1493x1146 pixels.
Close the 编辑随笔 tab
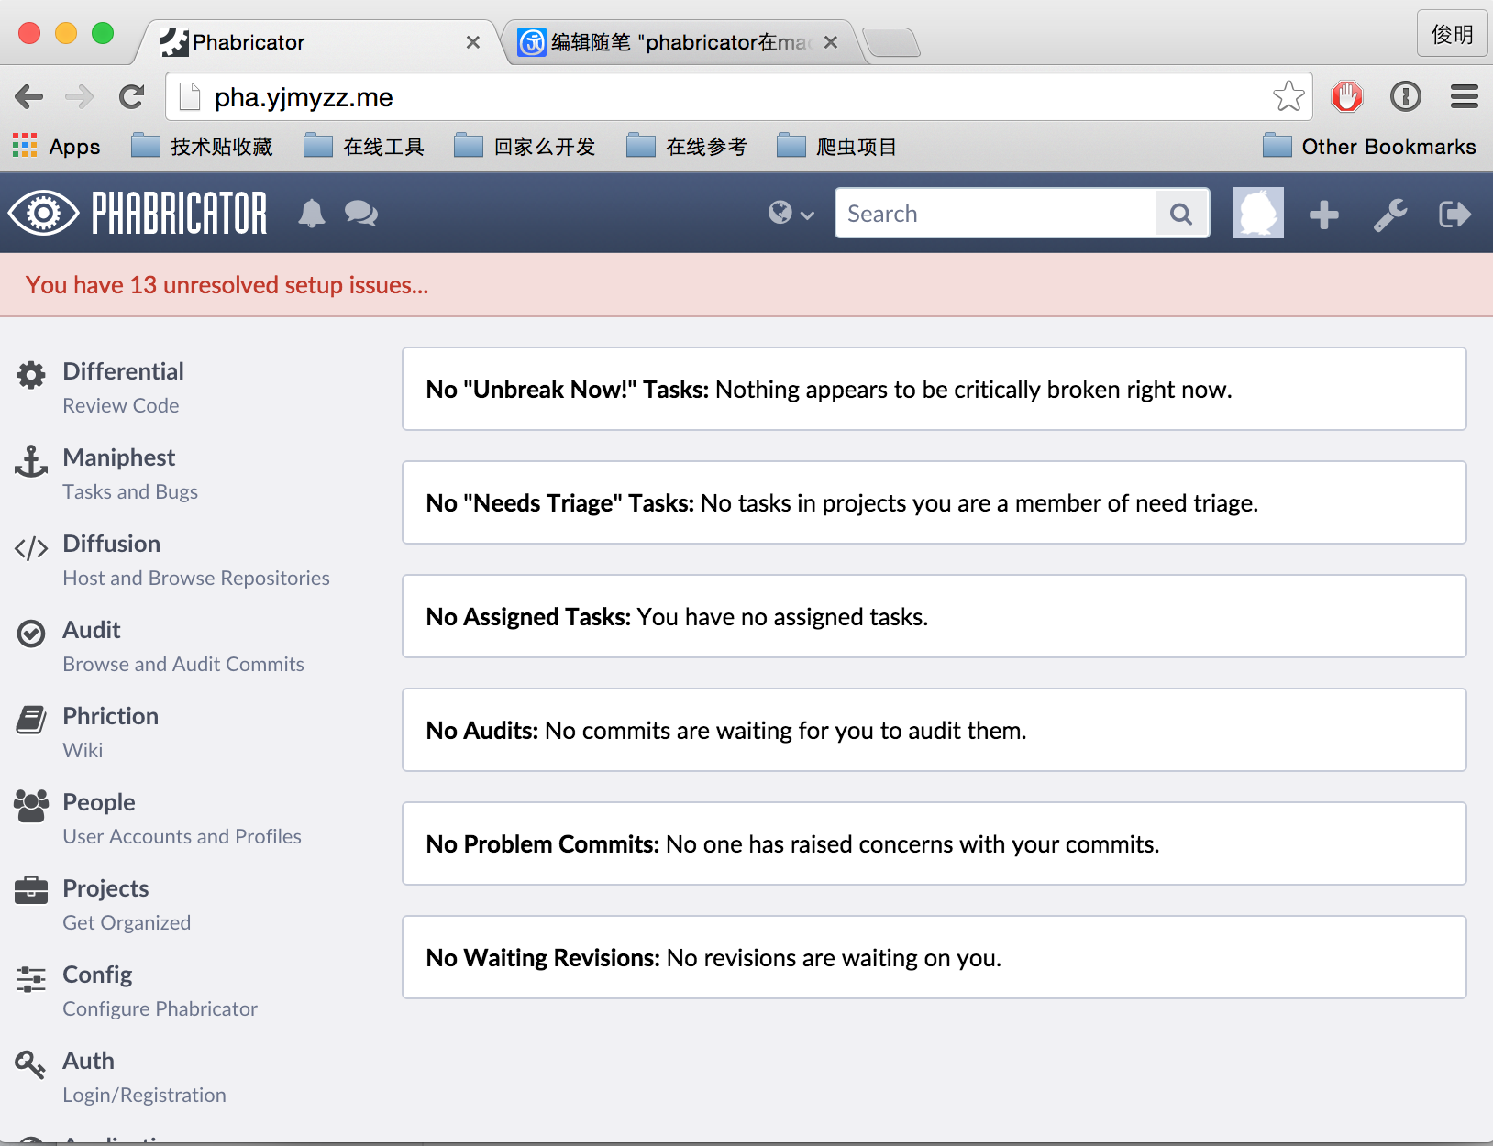(x=831, y=42)
